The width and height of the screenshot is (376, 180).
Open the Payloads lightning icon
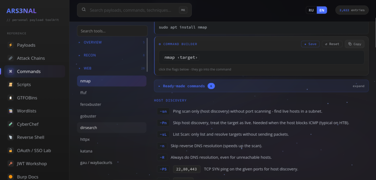point(11,45)
